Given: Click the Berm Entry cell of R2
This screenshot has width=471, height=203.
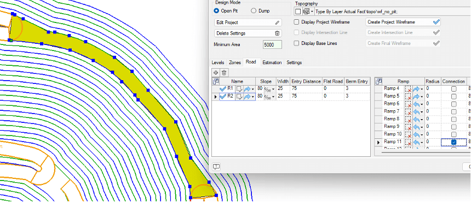Looking at the screenshot, I should [x=357, y=97].
